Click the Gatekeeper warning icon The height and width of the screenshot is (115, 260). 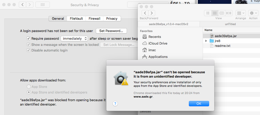(121, 78)
